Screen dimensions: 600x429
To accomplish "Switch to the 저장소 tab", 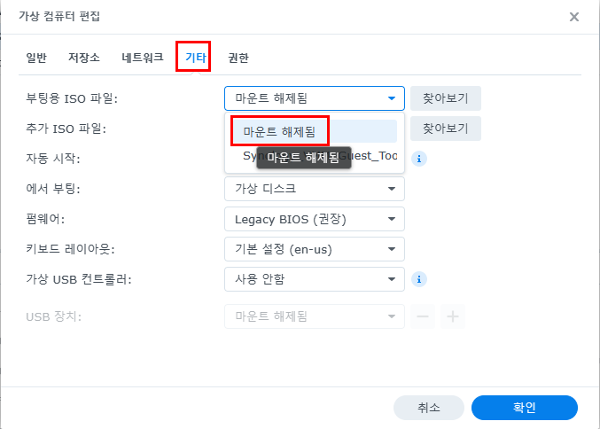I will click(84, 58).
